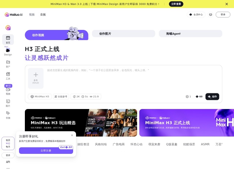Open the MiniMax H3 玩法精选 banner
The width and height of the screenshot is (234, 175).
81,123
